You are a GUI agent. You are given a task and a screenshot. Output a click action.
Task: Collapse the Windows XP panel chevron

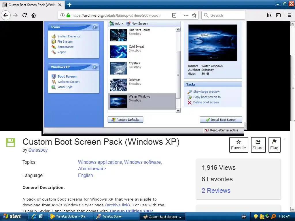click(95, 67)
